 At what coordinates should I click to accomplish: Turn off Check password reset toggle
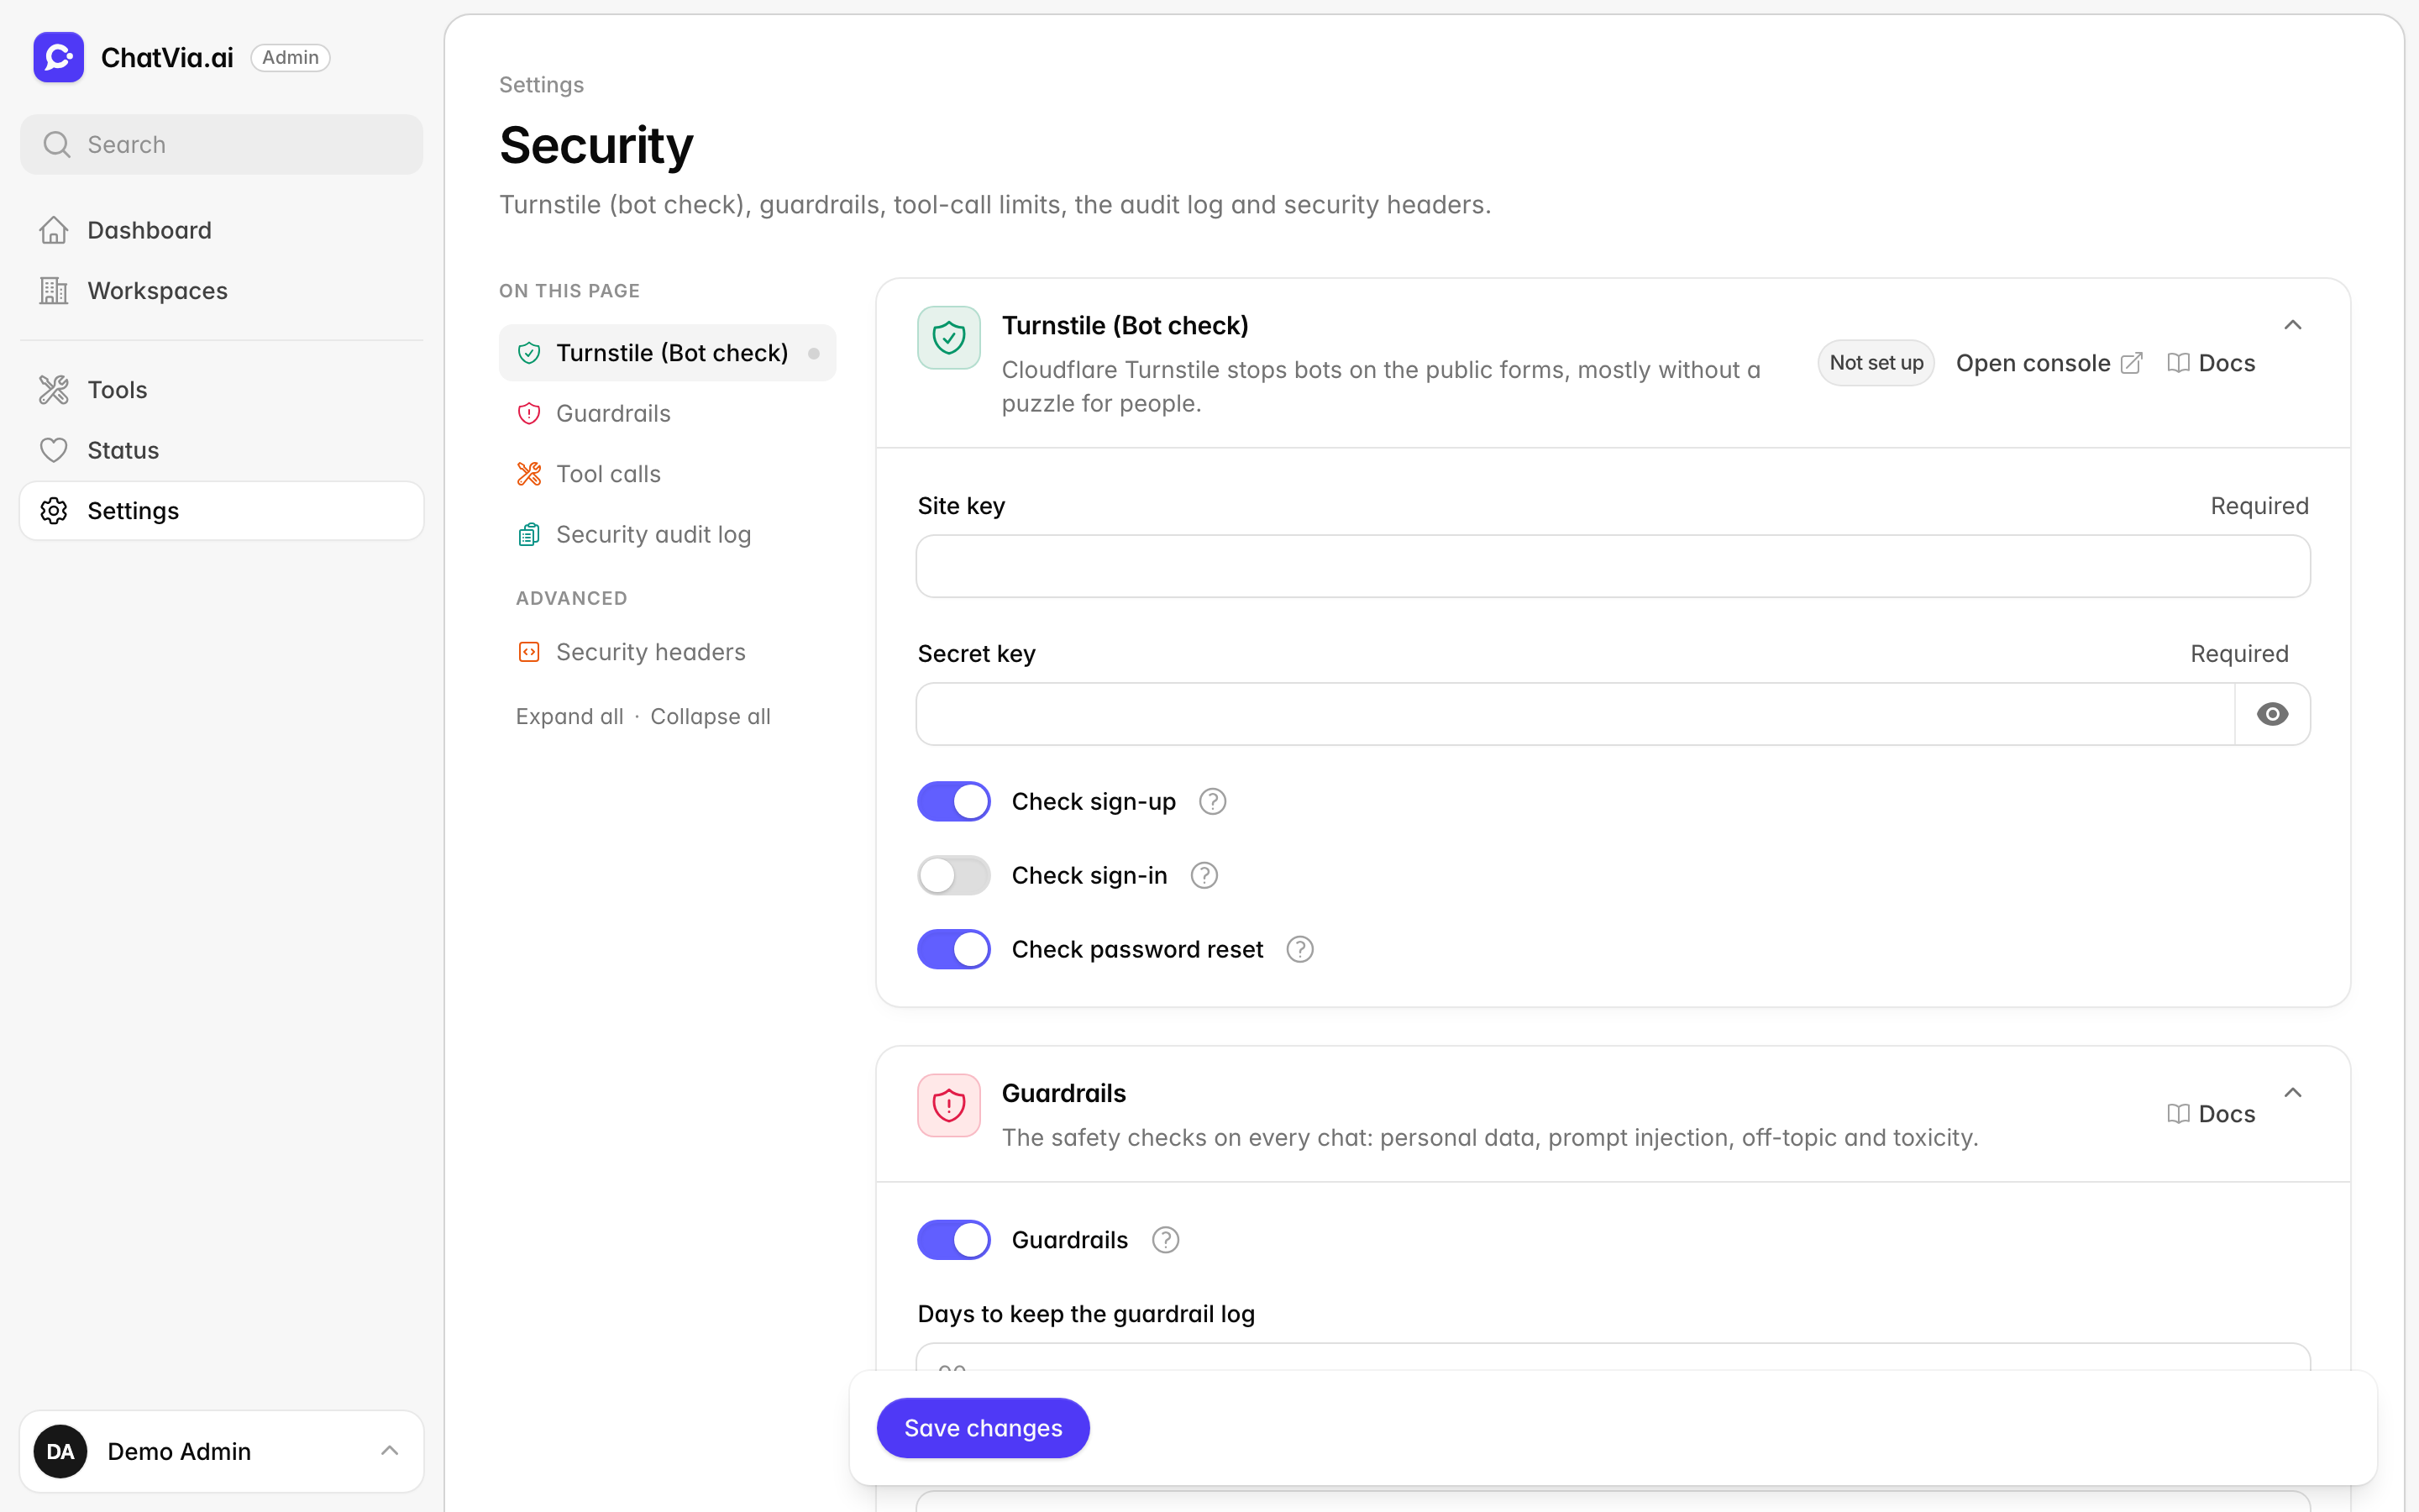(953, 950)
